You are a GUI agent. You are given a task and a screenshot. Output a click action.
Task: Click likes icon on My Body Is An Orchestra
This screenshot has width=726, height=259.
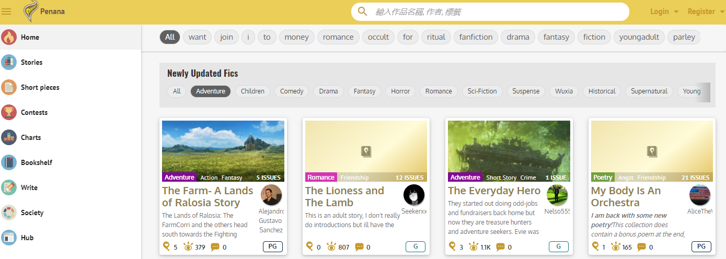(595, 246)
